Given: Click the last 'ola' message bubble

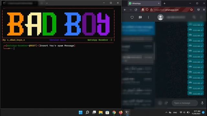Looking at the screenshot, I should coord(195,93).
